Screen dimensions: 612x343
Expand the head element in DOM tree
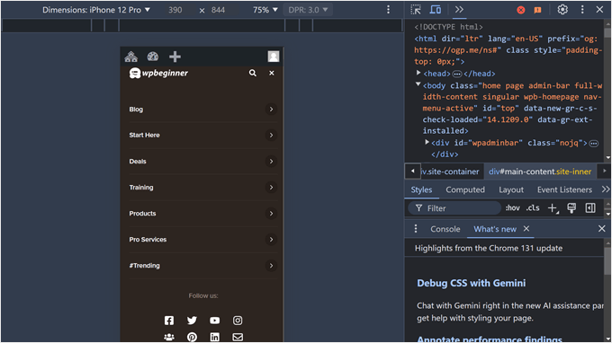pyautogui.click(x=418, y=73)
